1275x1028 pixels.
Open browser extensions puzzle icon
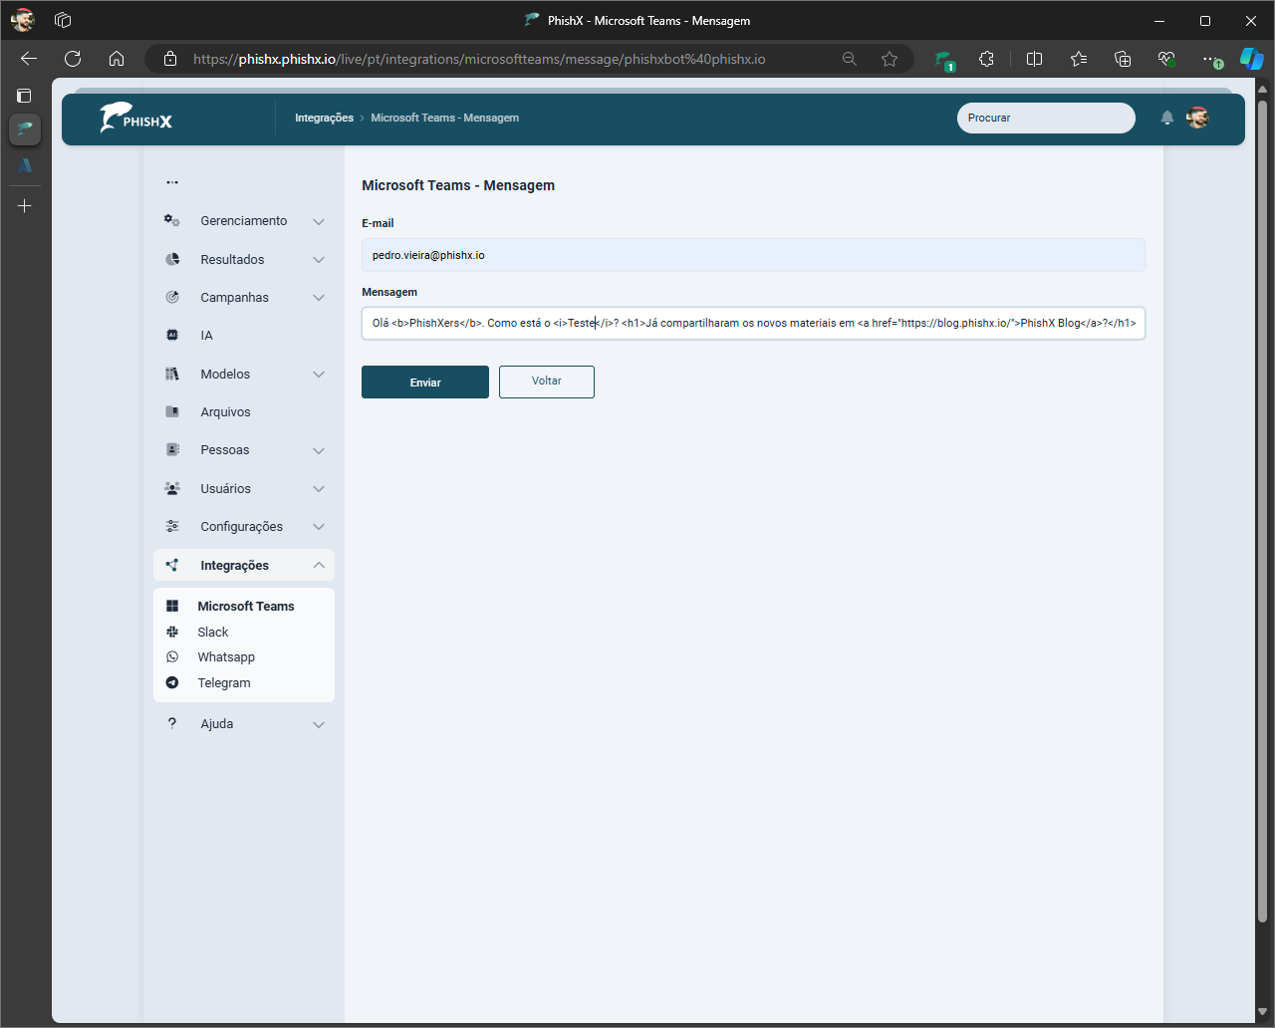click(x=986, y=59)
